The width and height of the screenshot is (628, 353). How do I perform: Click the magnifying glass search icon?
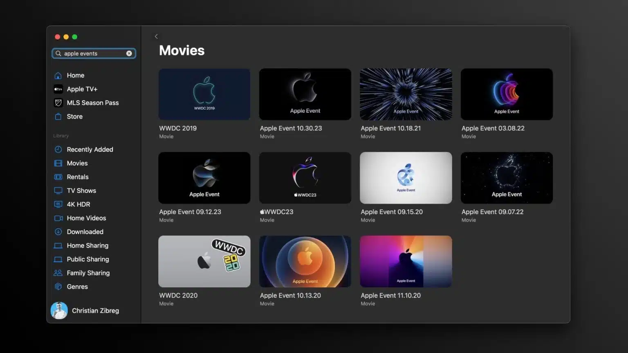(58, 54)
